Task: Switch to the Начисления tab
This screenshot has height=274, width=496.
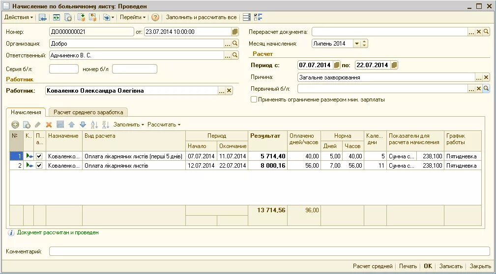Action: click(26, 112)
